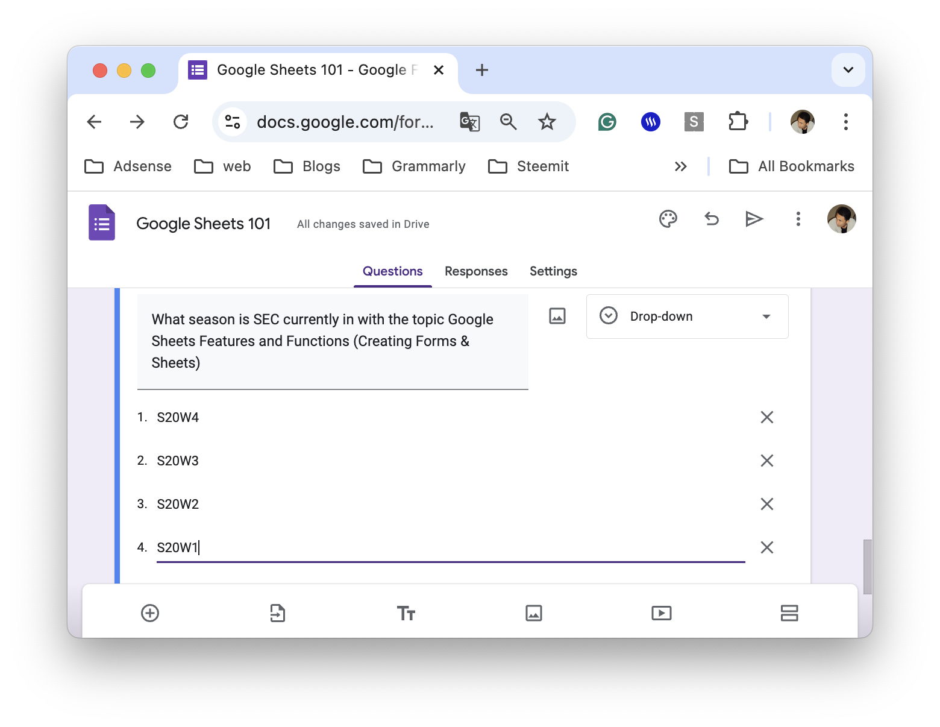Close the Google Sheets 101 tab
The width and height of the screenshot is (940, 727).
[x=439, y=70]
